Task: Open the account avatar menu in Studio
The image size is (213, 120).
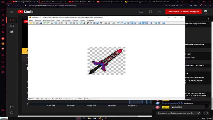Action: (206, 11)
